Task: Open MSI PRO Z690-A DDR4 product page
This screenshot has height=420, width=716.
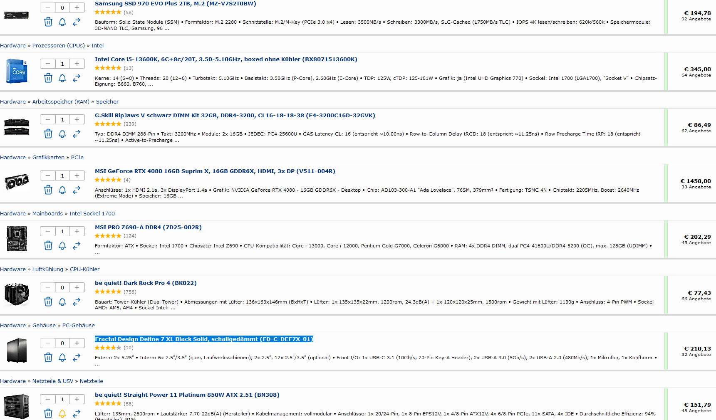Action: (x=148, y=227)
